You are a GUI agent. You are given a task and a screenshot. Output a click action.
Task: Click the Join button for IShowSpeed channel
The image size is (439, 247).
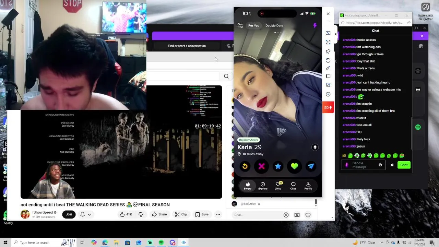click(69, 214)
